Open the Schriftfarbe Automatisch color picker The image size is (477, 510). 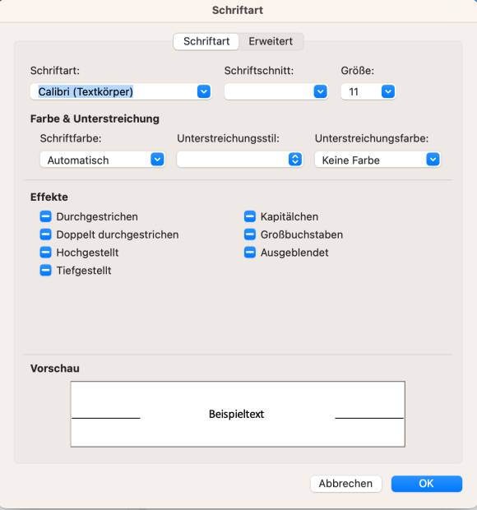[157, 160]
